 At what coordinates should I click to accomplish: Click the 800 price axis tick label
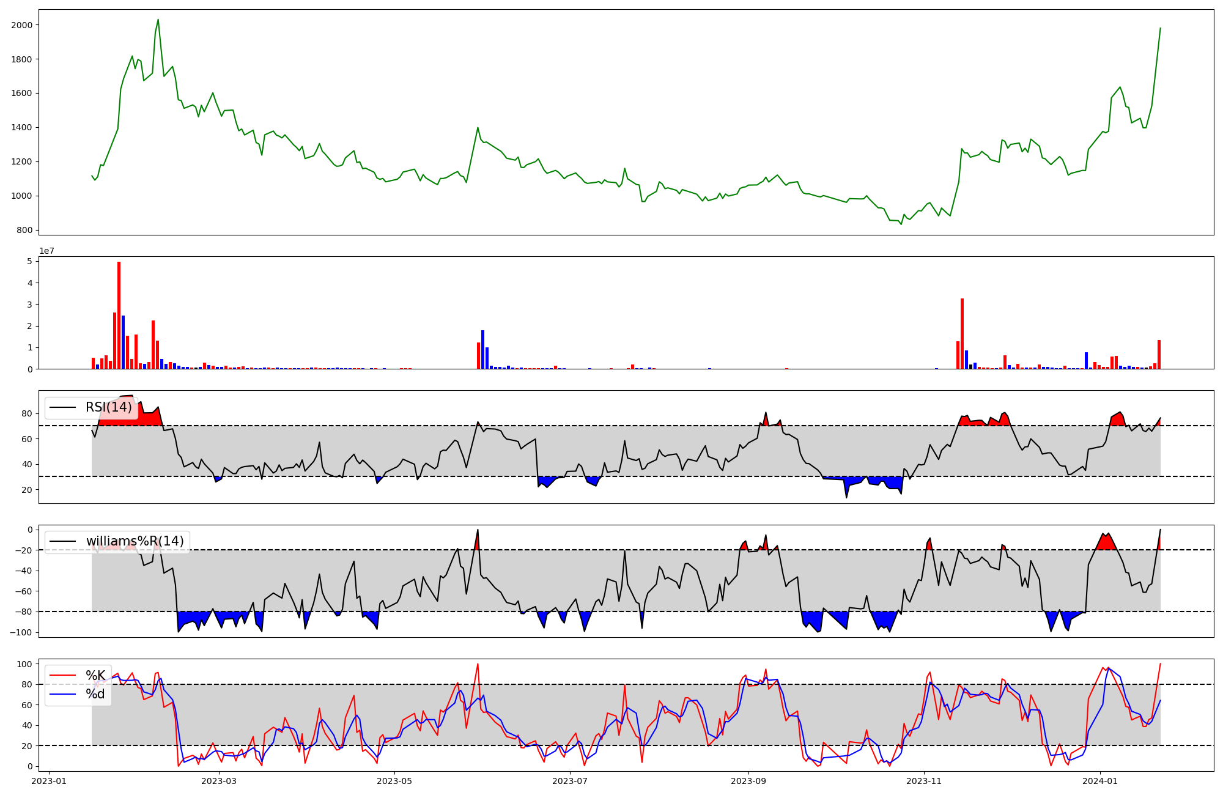pos(26,230)
